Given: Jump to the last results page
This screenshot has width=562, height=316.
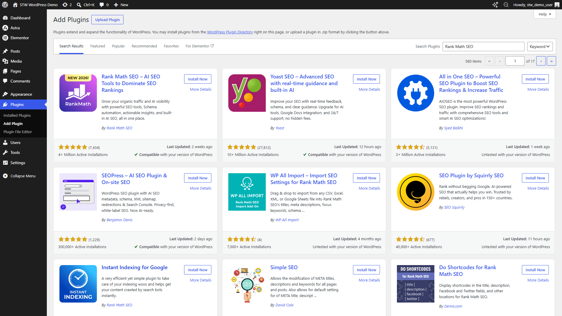Looking at the screenshot, I should click(x=551, y=61).
